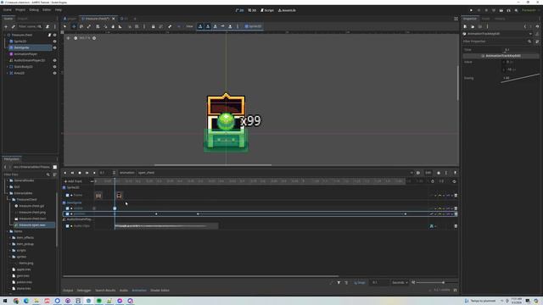Open the Shader Editor bottom panel
The width and height of the screenshot is (543, 305).
[160, 291]
